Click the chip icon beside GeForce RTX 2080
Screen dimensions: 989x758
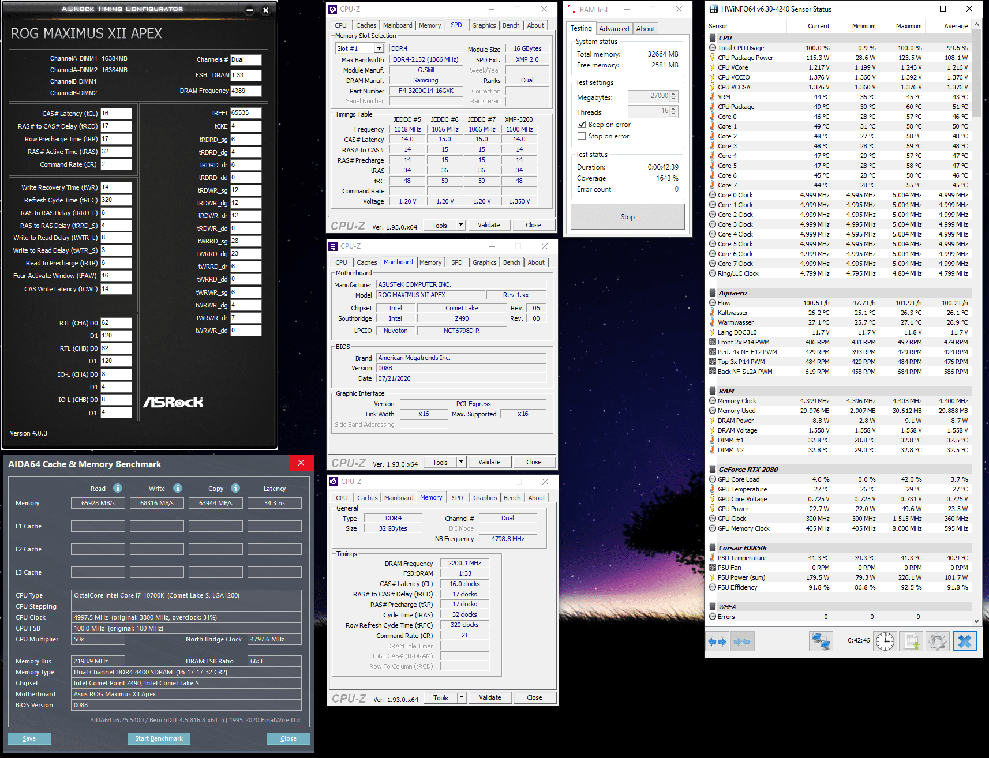713,470
